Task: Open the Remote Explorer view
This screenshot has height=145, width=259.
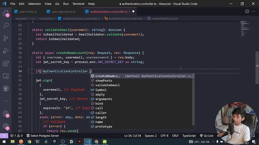Action: point(6,76)
